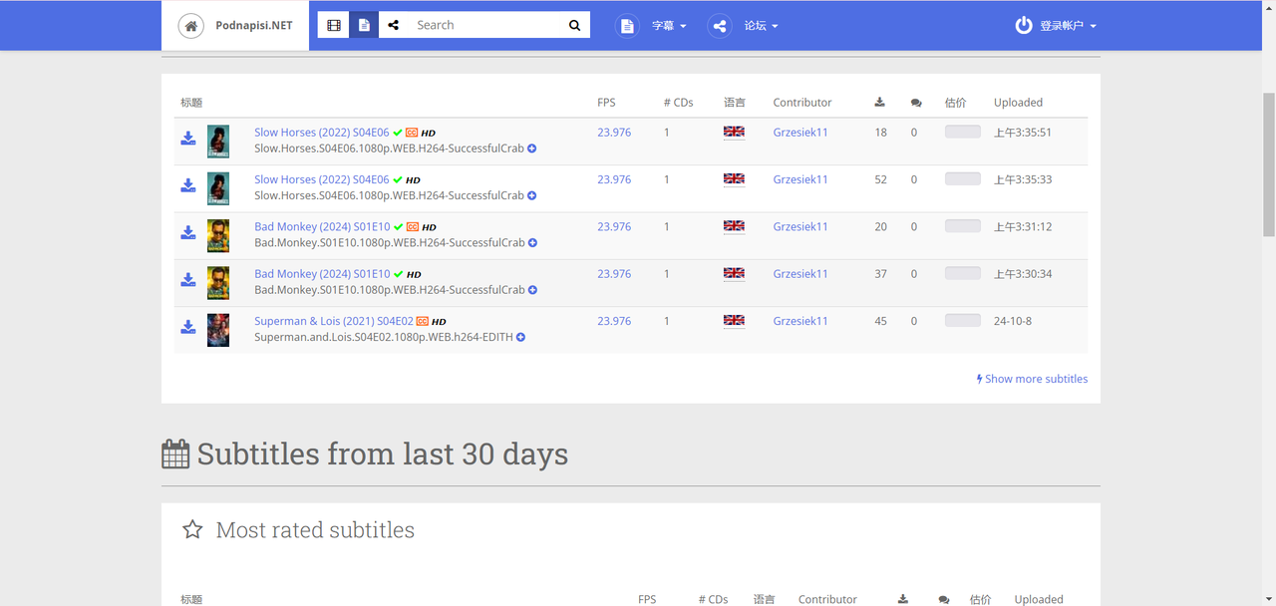
Task: Click the circular document icon beside 字幕
Action: (627, 26)
